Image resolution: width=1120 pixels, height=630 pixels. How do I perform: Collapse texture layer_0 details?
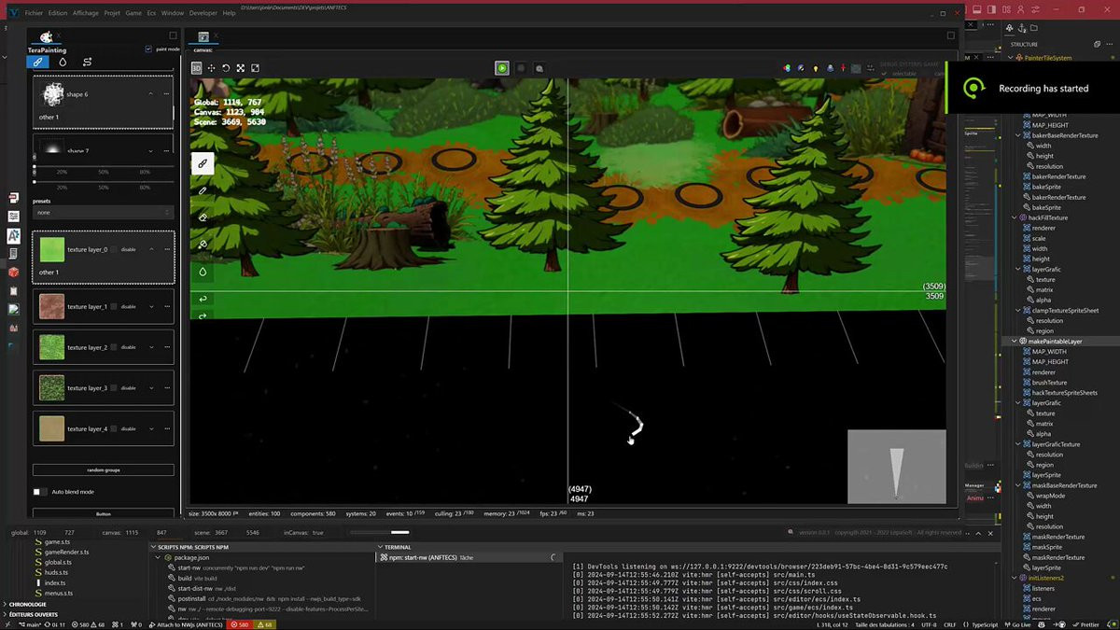[x=151, y=249]
